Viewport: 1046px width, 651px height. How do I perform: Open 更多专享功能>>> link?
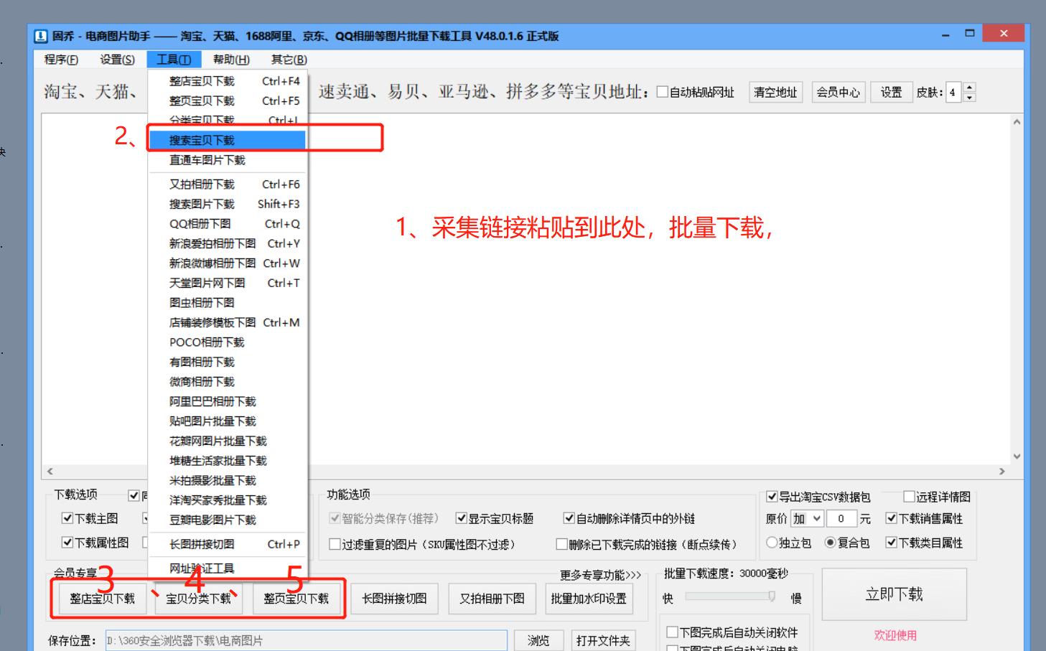[599, 573]
